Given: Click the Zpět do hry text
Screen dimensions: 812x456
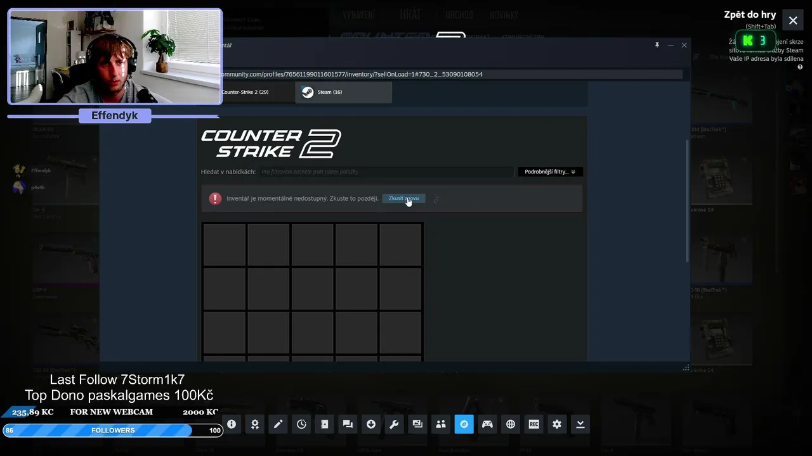Looking at the screenshot, I should (750, 15).
